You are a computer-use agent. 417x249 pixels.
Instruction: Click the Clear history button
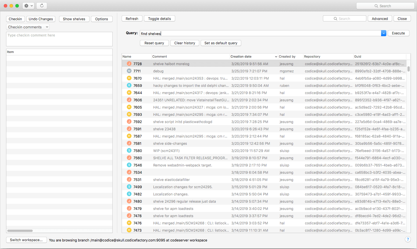point(185,43)
